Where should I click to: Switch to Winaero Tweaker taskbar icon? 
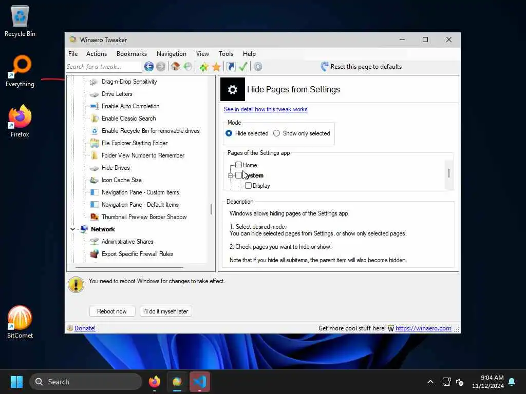coord(177,382)
